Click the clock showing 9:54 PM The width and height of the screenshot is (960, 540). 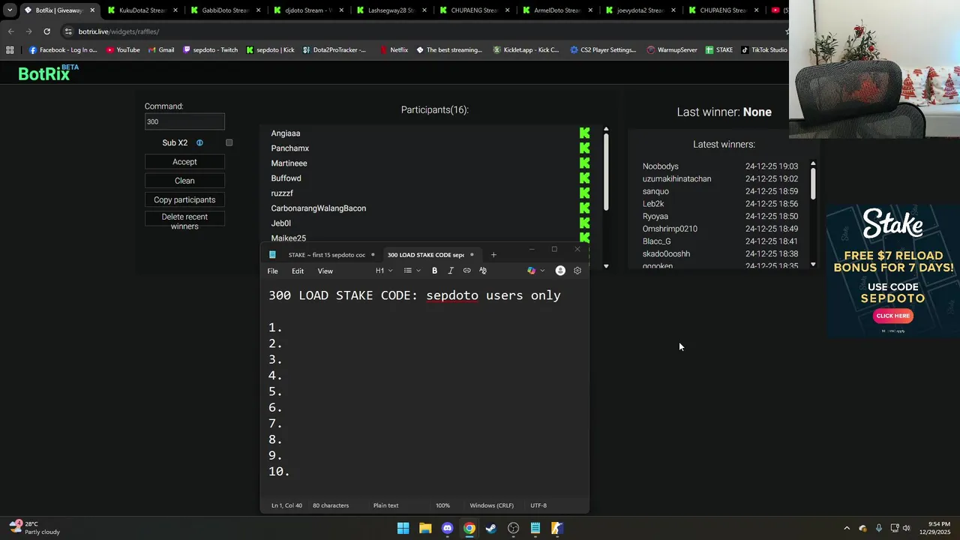pos(939,524)
